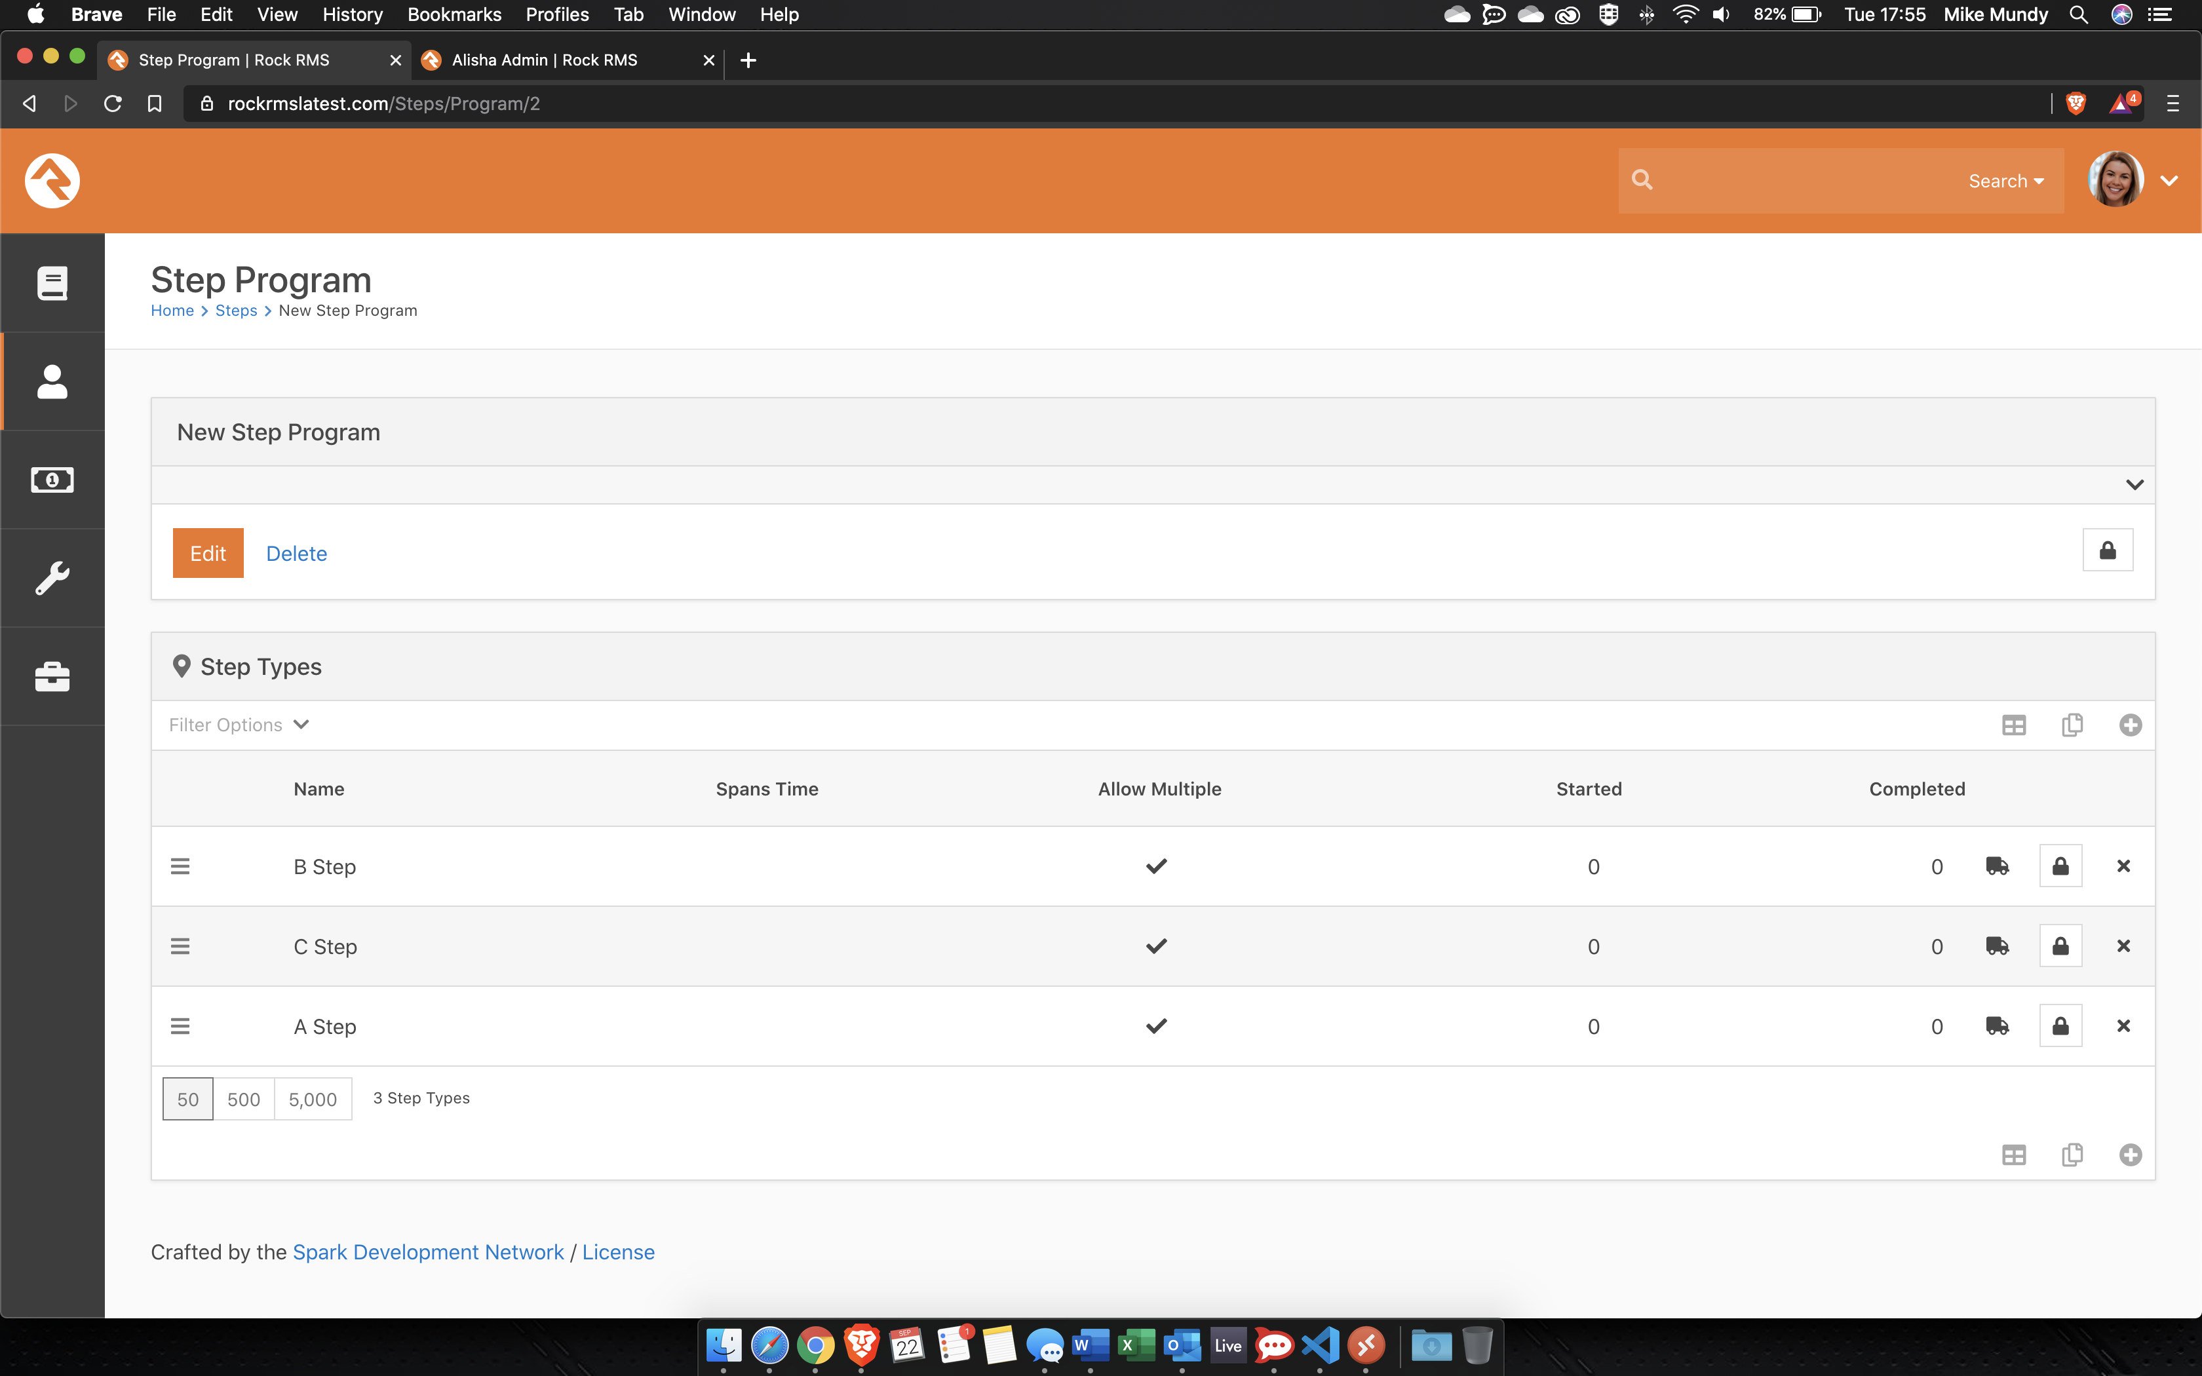Click the Rock RMS logo
2202x1376 pixels.
tap(52, 180)
